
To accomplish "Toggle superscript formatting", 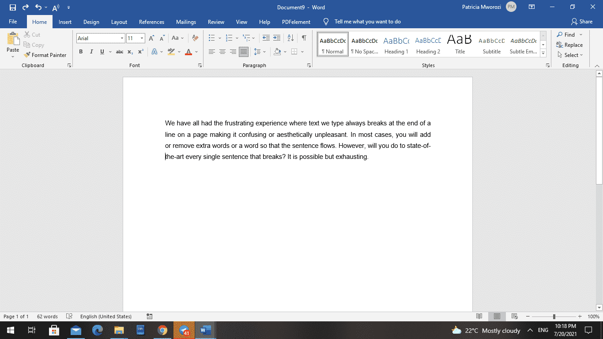I will click(x=140, y=52).
